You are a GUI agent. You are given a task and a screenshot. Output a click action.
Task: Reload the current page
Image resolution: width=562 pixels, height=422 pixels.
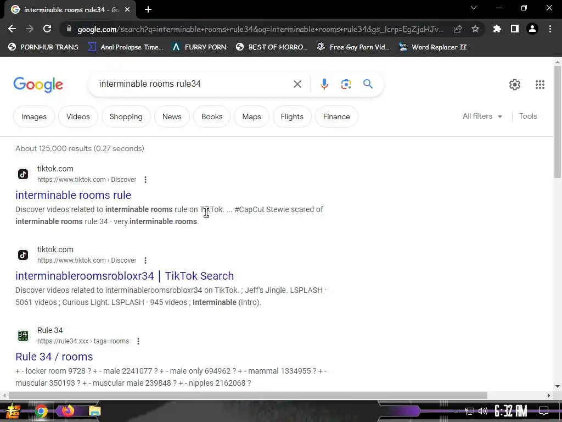click(x=47, y=29)
